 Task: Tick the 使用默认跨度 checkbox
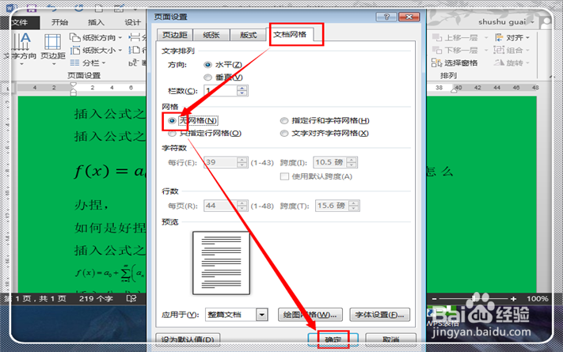point(284,176)
